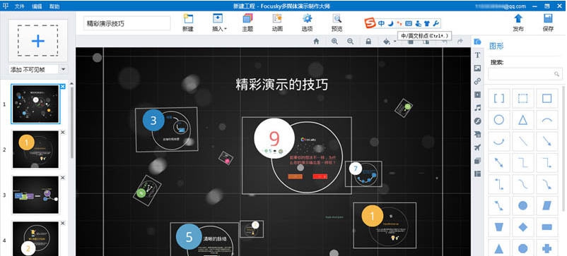567x256 pixels.
Task: Insert the double-headed arrow shape
Action: (499, 163)
